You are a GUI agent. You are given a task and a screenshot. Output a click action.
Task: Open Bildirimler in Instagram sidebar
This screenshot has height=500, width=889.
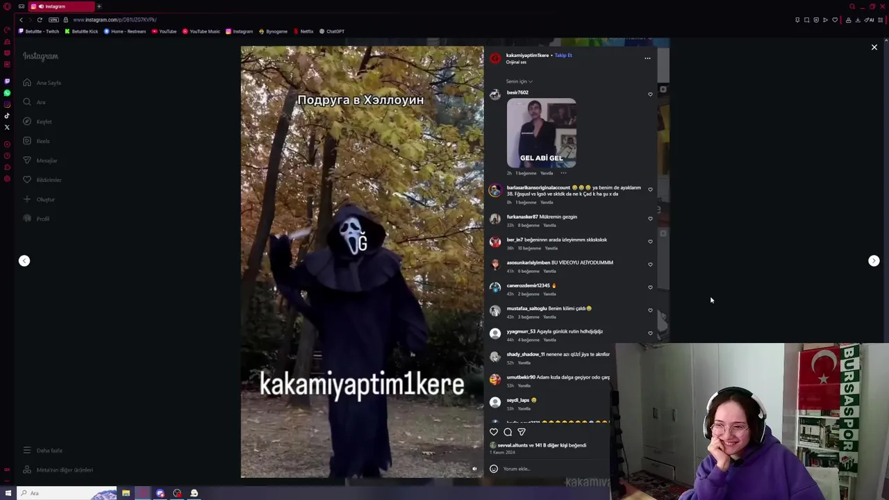click(x=42, y=180)
